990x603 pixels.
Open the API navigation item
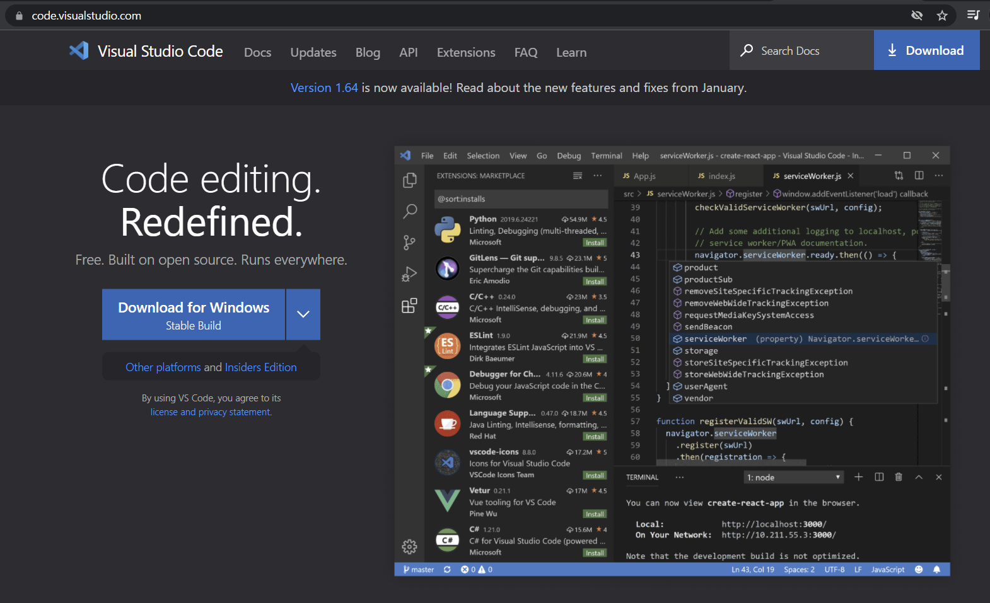[409, 52]
